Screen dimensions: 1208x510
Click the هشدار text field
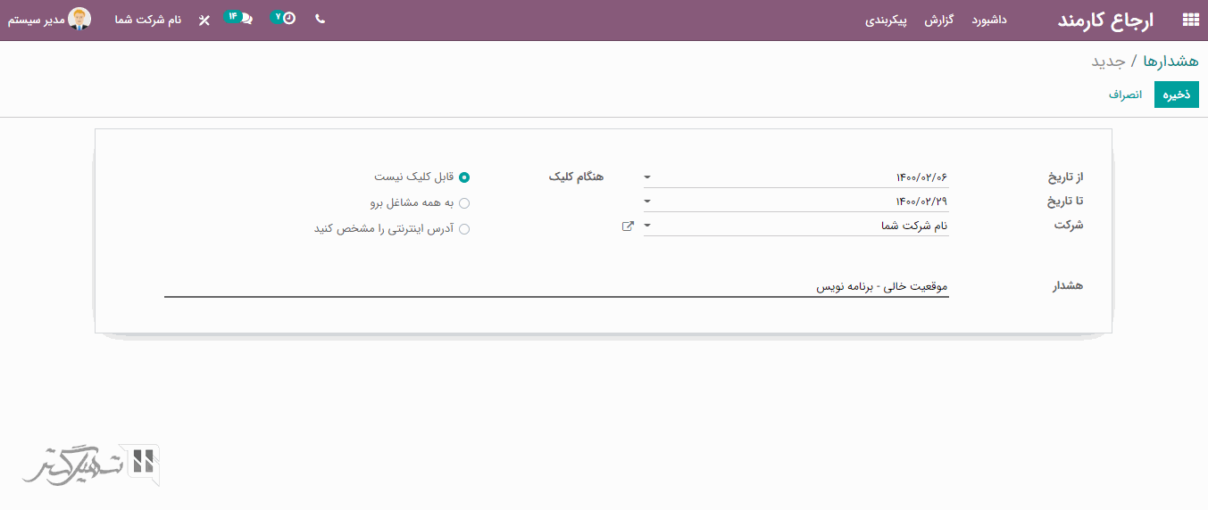[x=556, y=287]
